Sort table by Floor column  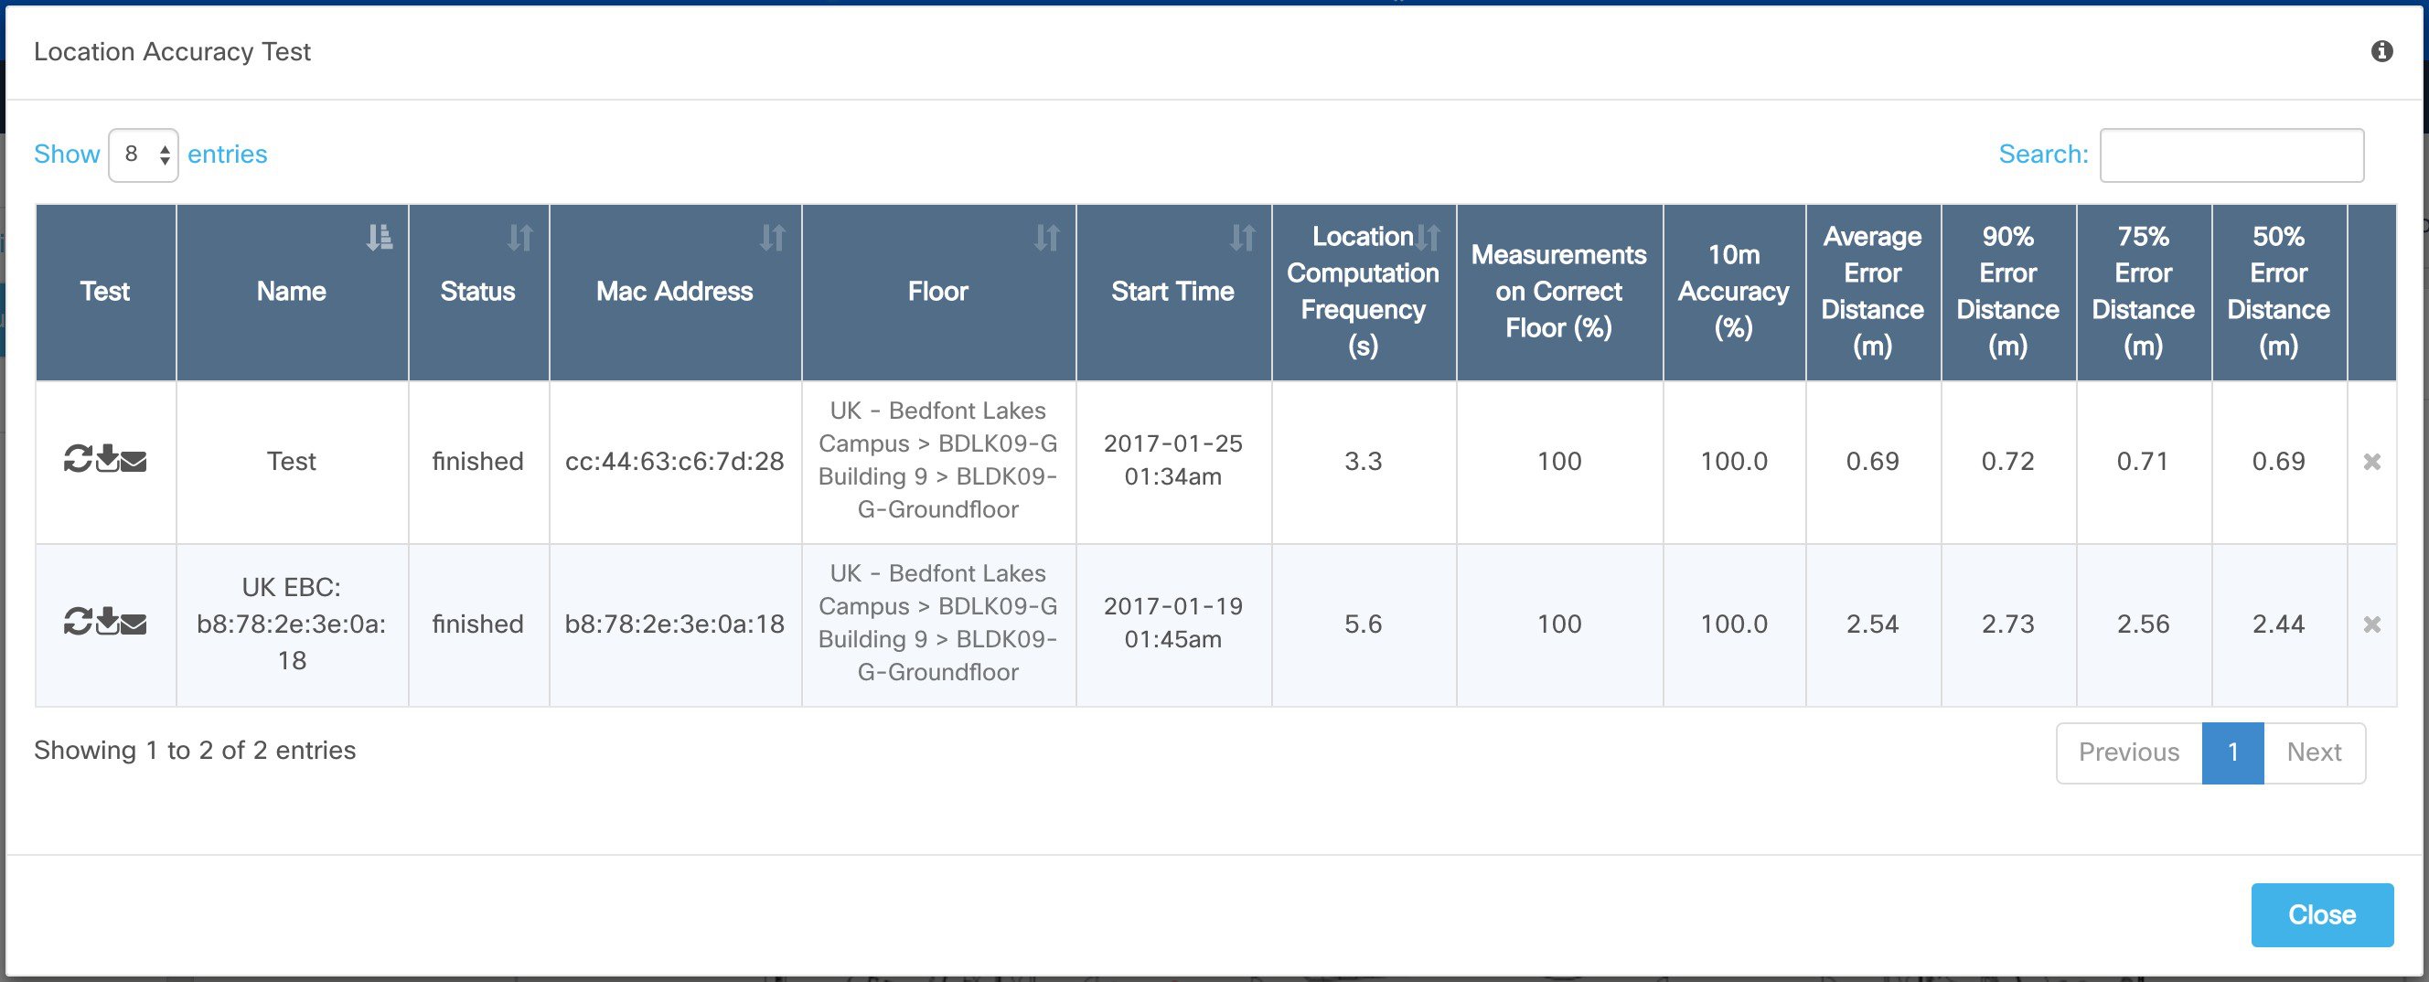click(x=937, y=291)
